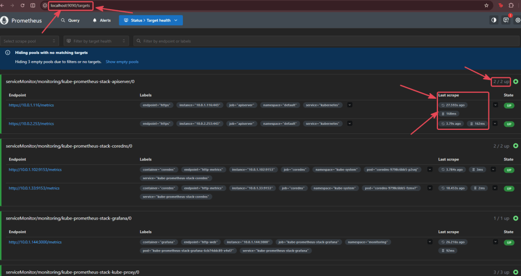521x276 pixels.
Task: Click the red extension icon in browser toolbar
Action: coord(501,5)
